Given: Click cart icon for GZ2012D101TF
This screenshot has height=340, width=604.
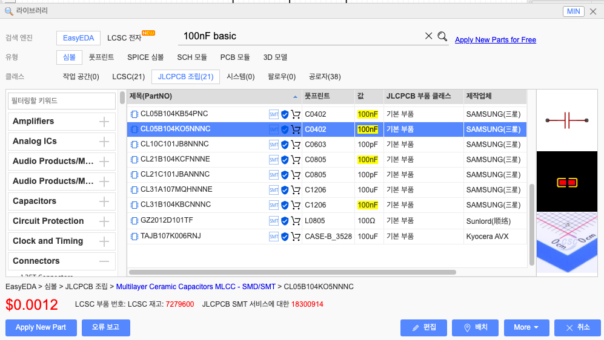Looking at the screenshot, I should [296, 221].
